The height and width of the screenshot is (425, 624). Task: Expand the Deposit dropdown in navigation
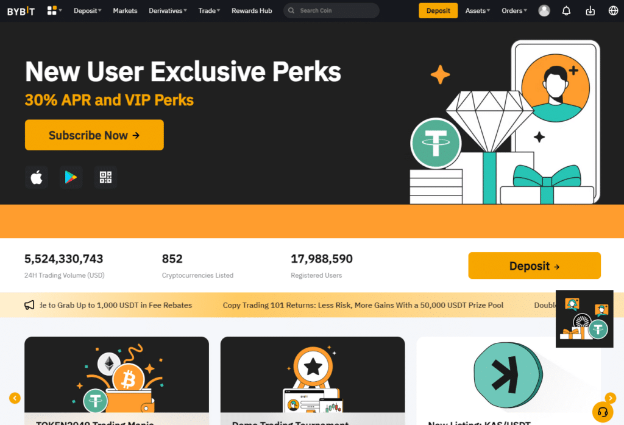[88, 11]
